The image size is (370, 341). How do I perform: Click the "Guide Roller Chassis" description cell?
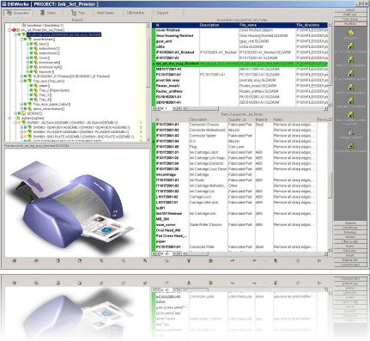pyautogui.click(x=208, y=225)
